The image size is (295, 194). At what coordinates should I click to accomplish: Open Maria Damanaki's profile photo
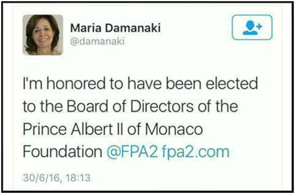coord(43,35)
